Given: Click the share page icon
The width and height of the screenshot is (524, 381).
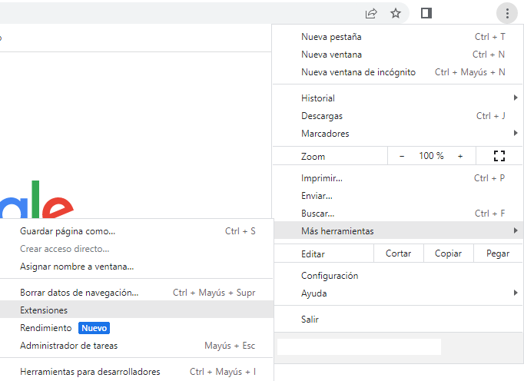Looking at the screenshot, I should [x=371, y=13].
